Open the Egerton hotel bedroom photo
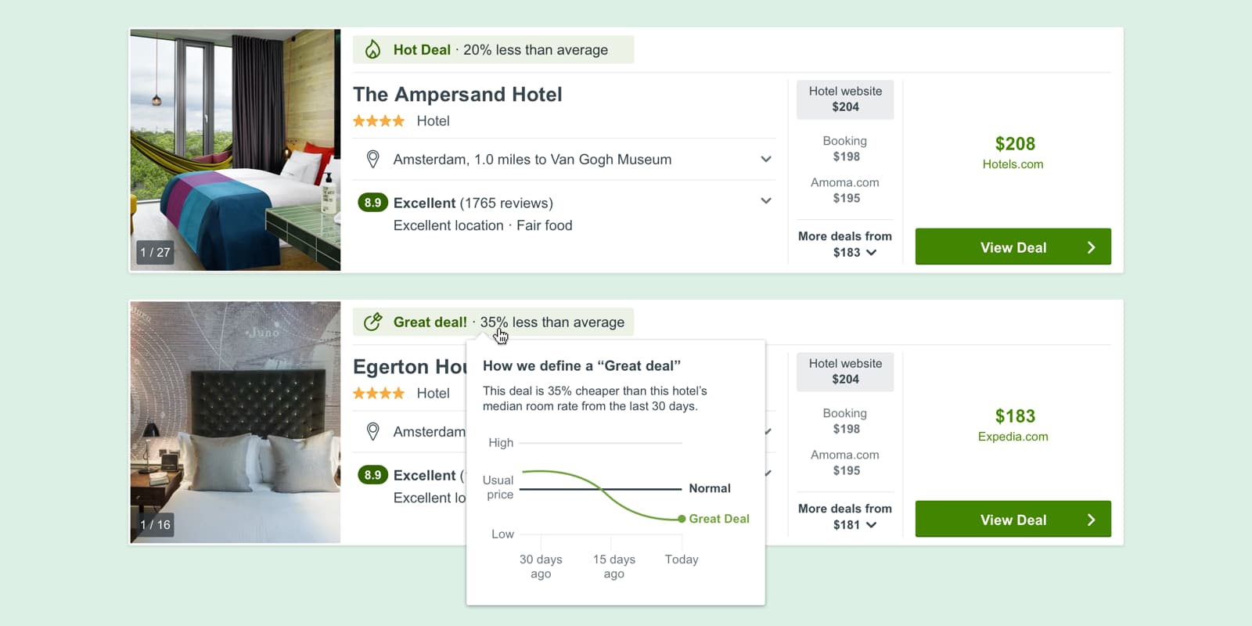Image resolution: width=1252 pixels, height=626 pixels. click(x=235, y=421)
